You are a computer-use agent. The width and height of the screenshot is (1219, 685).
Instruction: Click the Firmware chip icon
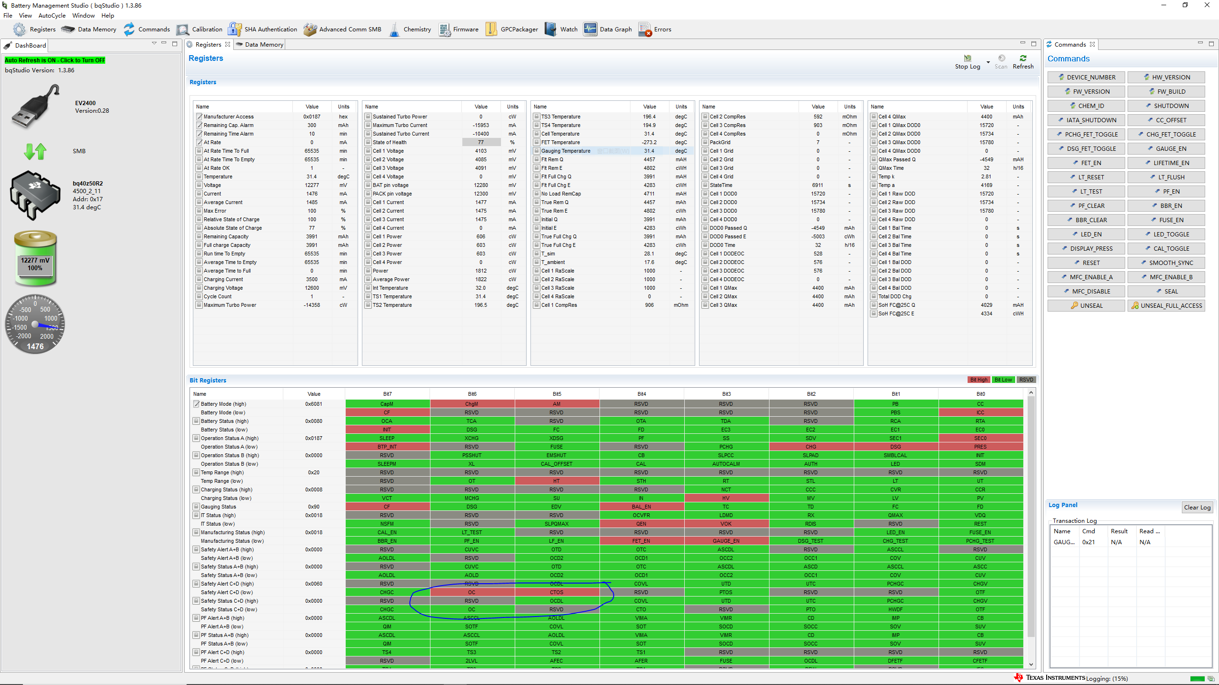[x=445, y=29]
